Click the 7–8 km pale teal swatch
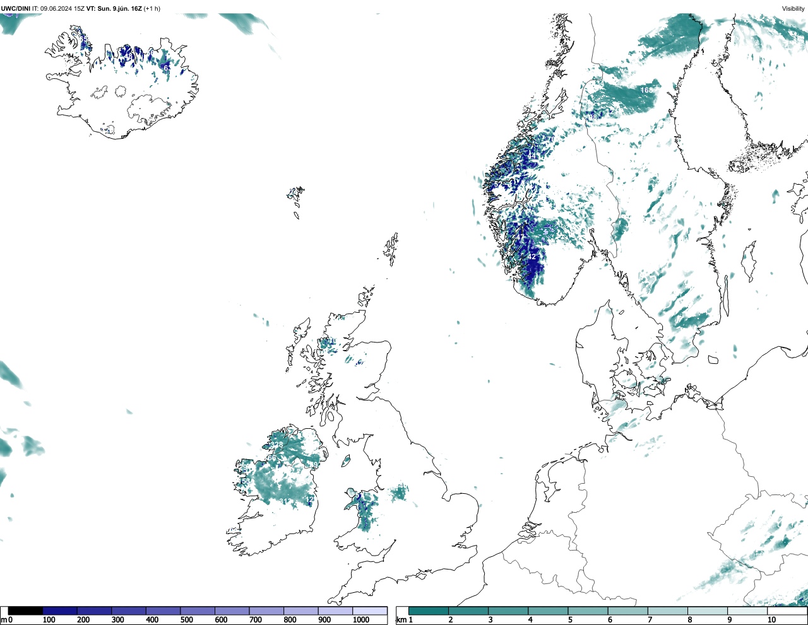 [x=667, y=610]
